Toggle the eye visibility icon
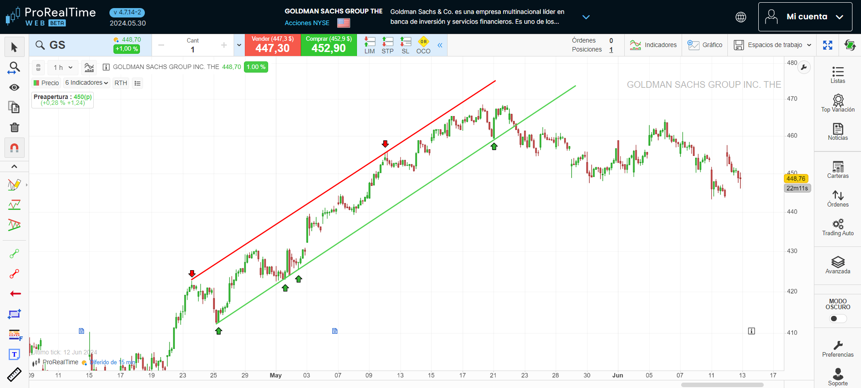The image size is (861, 388). 14,87
